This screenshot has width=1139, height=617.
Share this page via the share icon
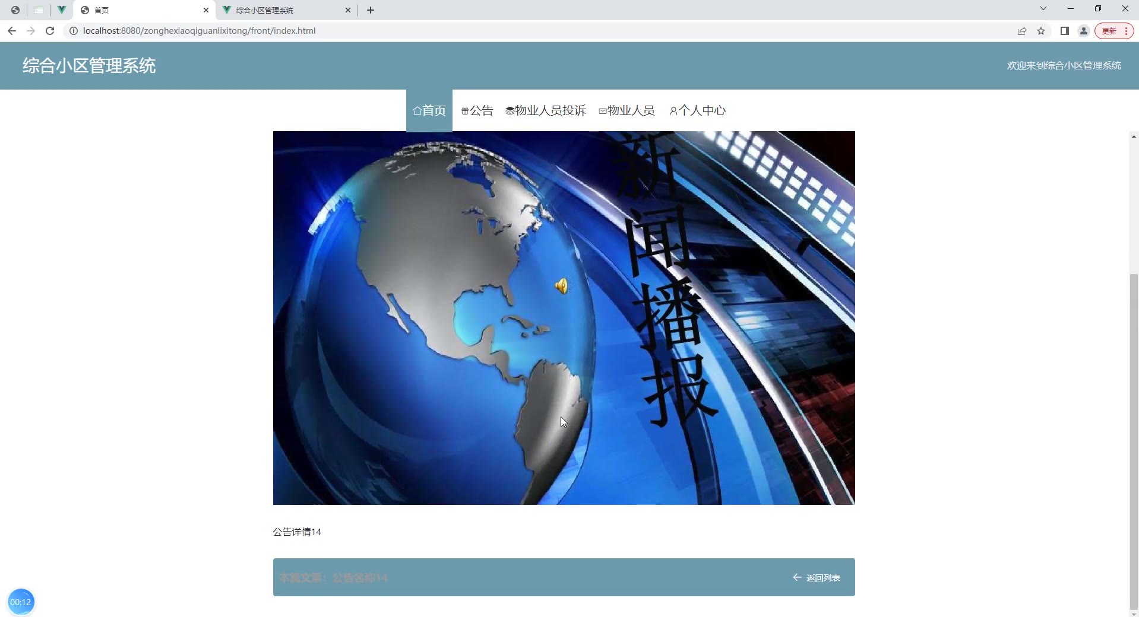pyautogui.click(x=1022, y=31)
